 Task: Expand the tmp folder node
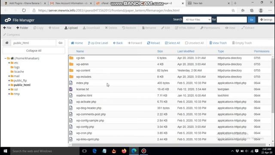[x=9, y=94]
